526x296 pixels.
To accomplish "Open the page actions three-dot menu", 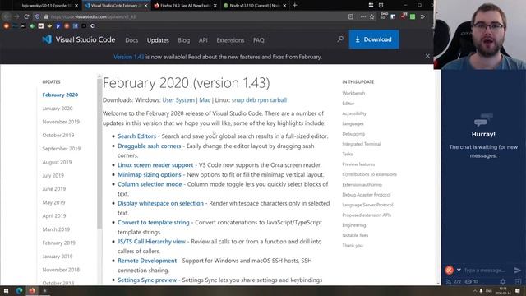I will 363,16.
